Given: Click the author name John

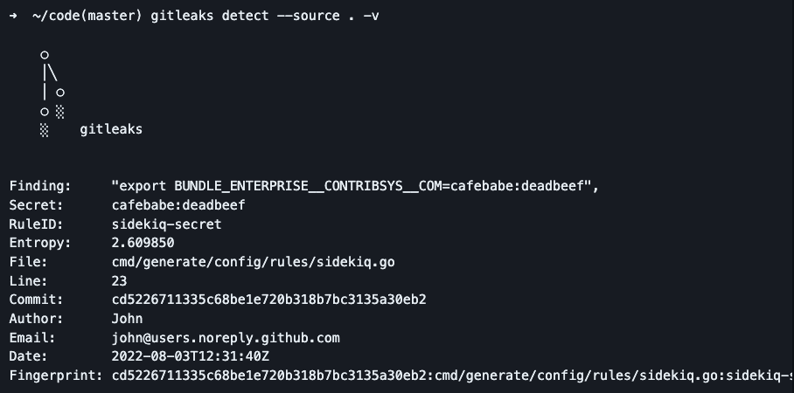Looking at the screenshot, I should tap(127, 319).
